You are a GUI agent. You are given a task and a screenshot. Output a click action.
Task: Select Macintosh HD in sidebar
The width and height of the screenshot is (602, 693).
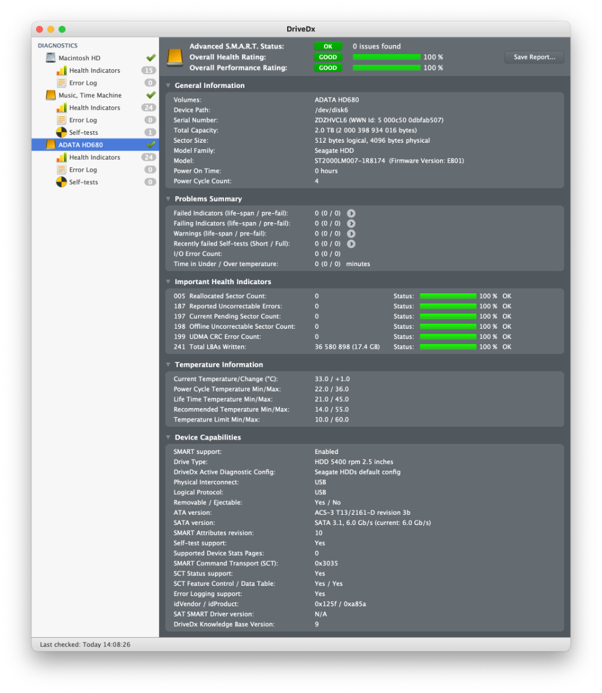(x=95, y=58)
